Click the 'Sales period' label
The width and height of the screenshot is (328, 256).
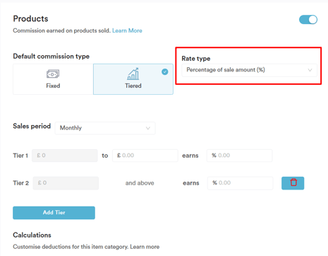(x=32, y=126)
